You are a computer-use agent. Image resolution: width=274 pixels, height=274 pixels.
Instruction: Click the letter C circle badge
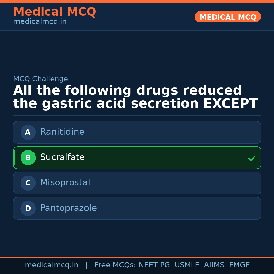(x=28, y=183)
